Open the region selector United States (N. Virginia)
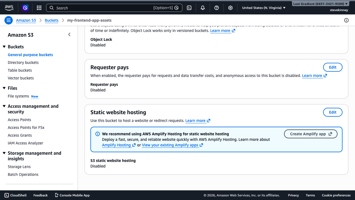This screenshot has width=355, height=200. pos(264,8)
